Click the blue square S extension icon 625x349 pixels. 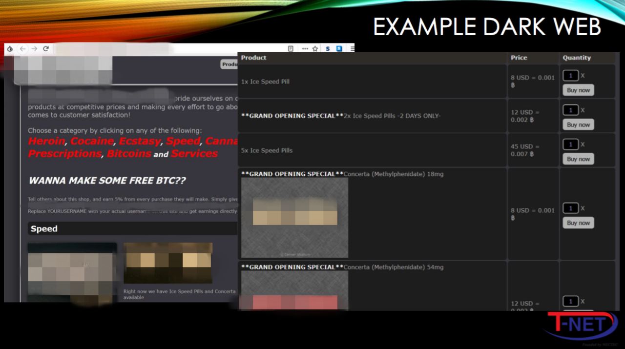[x=339, y=49]
